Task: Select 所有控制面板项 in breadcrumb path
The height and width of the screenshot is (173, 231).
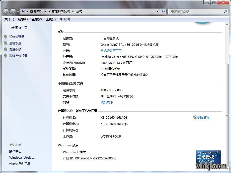Action: [59, 11]
